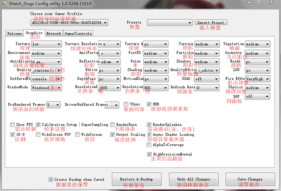Uncheck Create Backup when Saved
Screen dimensions: 281x191
point(51,179)
